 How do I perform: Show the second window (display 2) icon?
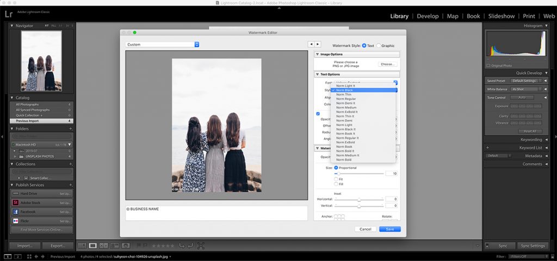pos(18,257)
